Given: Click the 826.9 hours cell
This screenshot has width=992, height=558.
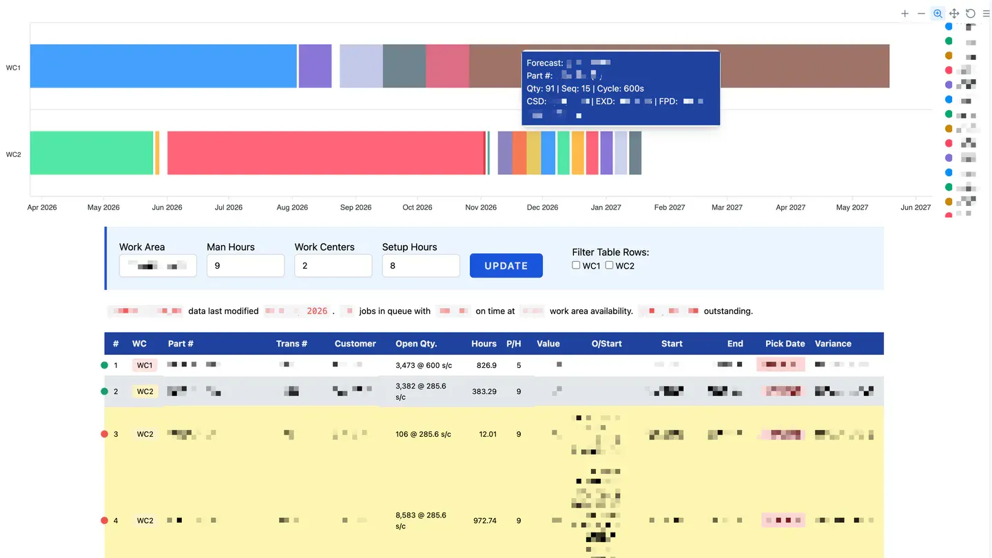Looking at the screenshot, I should (486, 365).
